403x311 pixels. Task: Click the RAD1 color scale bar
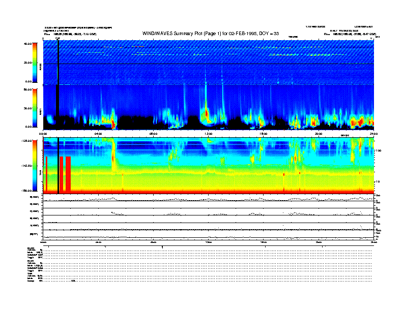(35, 108)
